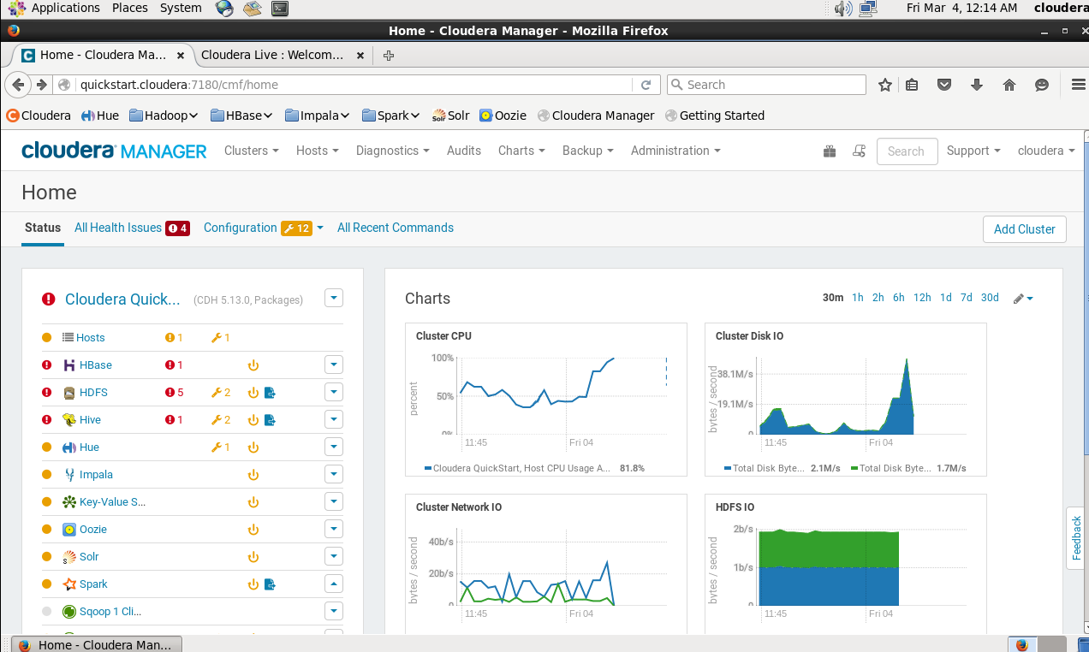This screenshot has height=652, width=1089.
Task: Open the Charts menu
Action: click(521, 151)
